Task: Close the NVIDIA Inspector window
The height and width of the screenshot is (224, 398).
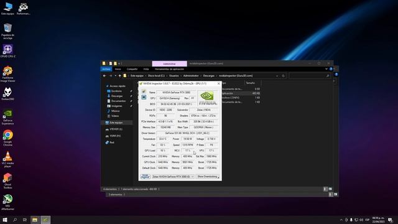Action: (x=218, y=83)
